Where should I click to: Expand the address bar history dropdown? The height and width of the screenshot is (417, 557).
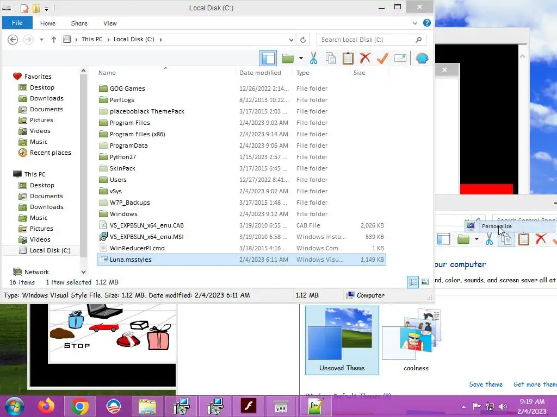tap(291, 40)
